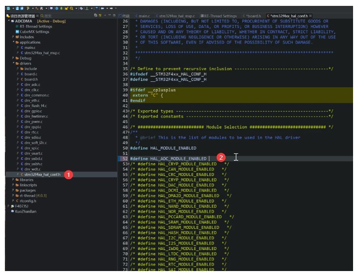This screenshot has height=273, width=356.
Task: Collapse the applications folder
Action: click(x=13, y=43)
